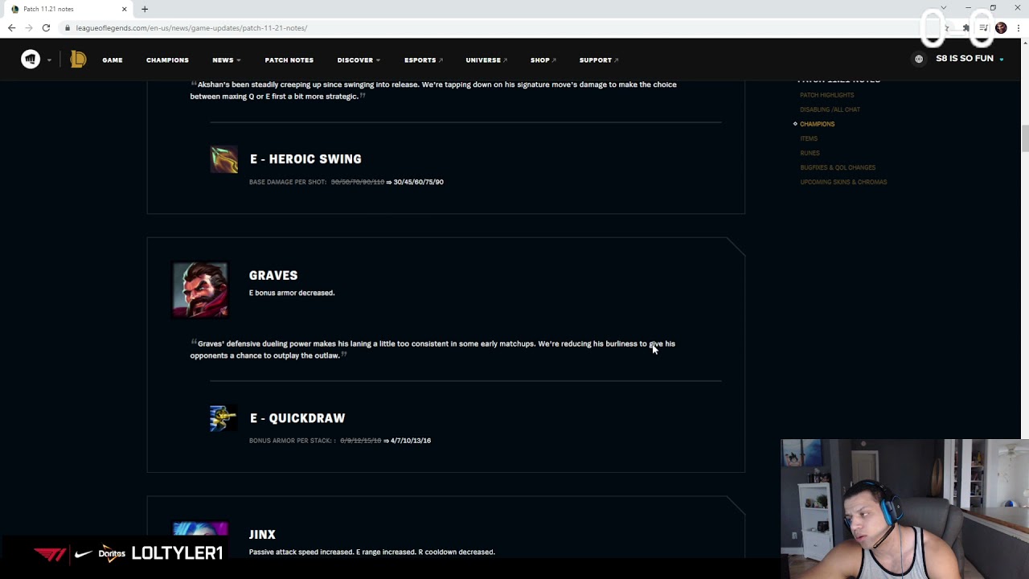The width and height of the screenshot is (1029, 579).
Task: Click the browser back arrow
Action: click(x=11, y=27)
